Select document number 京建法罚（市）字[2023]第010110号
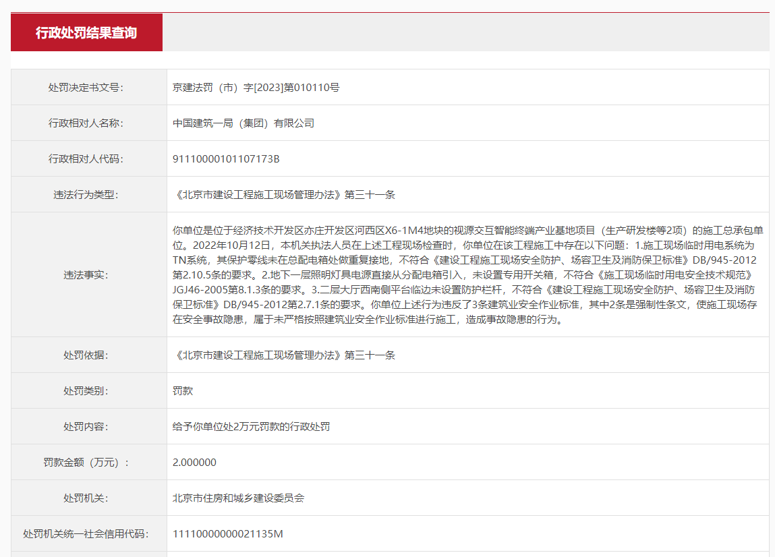The width and height of the screenshot is (775, 557). (256, 88)
